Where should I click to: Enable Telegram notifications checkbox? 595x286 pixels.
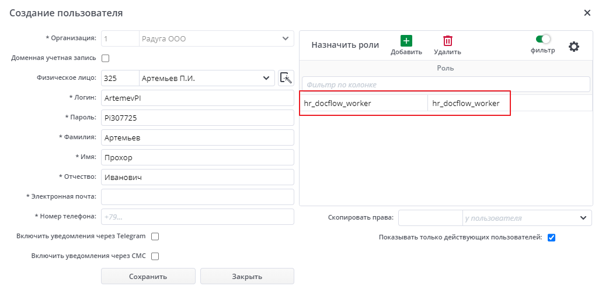[155, 236]
